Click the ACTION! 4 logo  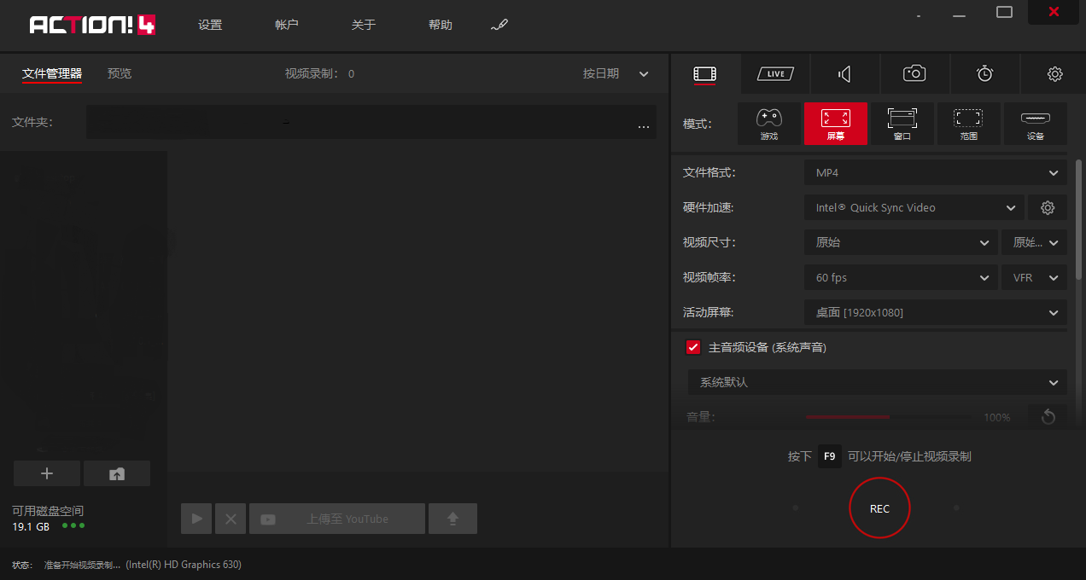pyautogui.click(x=92, y=25)
